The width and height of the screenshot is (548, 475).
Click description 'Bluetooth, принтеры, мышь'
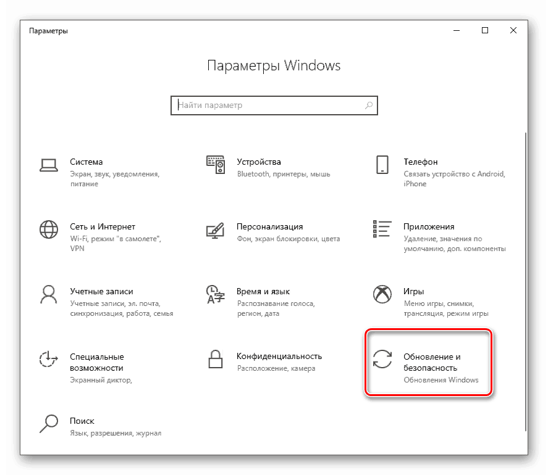(284, 174)
